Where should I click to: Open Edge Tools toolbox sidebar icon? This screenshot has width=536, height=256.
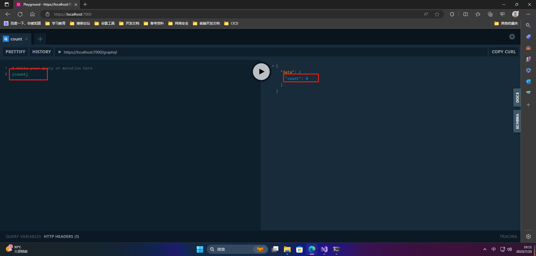click(528, 48)
